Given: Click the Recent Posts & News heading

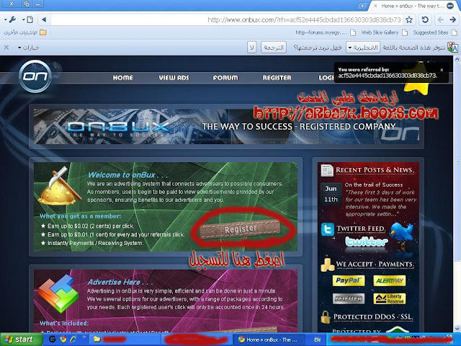Looking at the screenshot, I should (375, 170).
